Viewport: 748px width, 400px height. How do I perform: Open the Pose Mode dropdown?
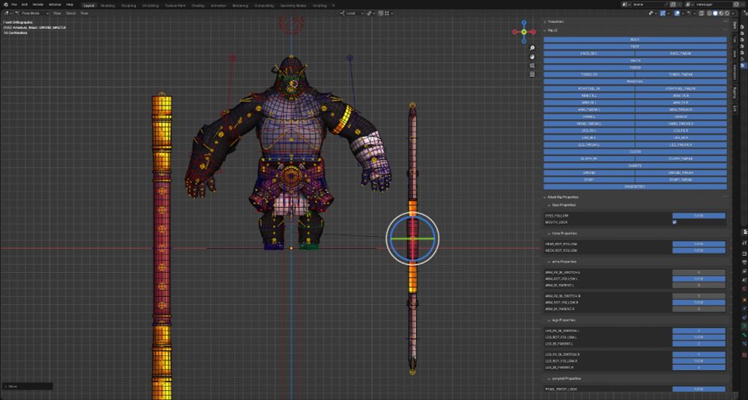[x=33, y=13]
